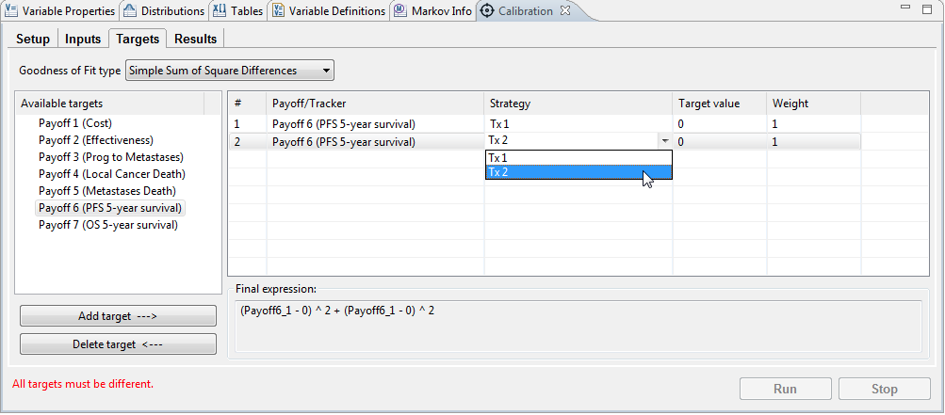
Task: Click the Markov Info tab icon
Action: pos(401,11)
